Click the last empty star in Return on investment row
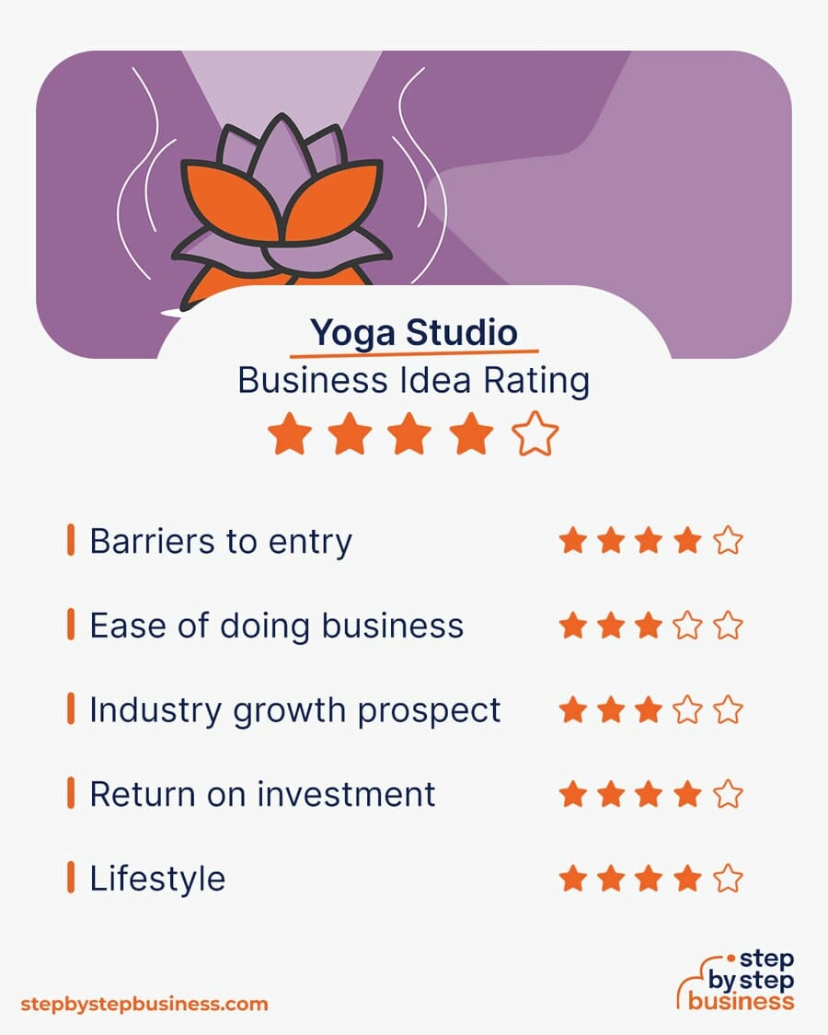Image resolution: width=828 pixels, height=1035 pixels. pyautogui.click(x=728, y=793)
